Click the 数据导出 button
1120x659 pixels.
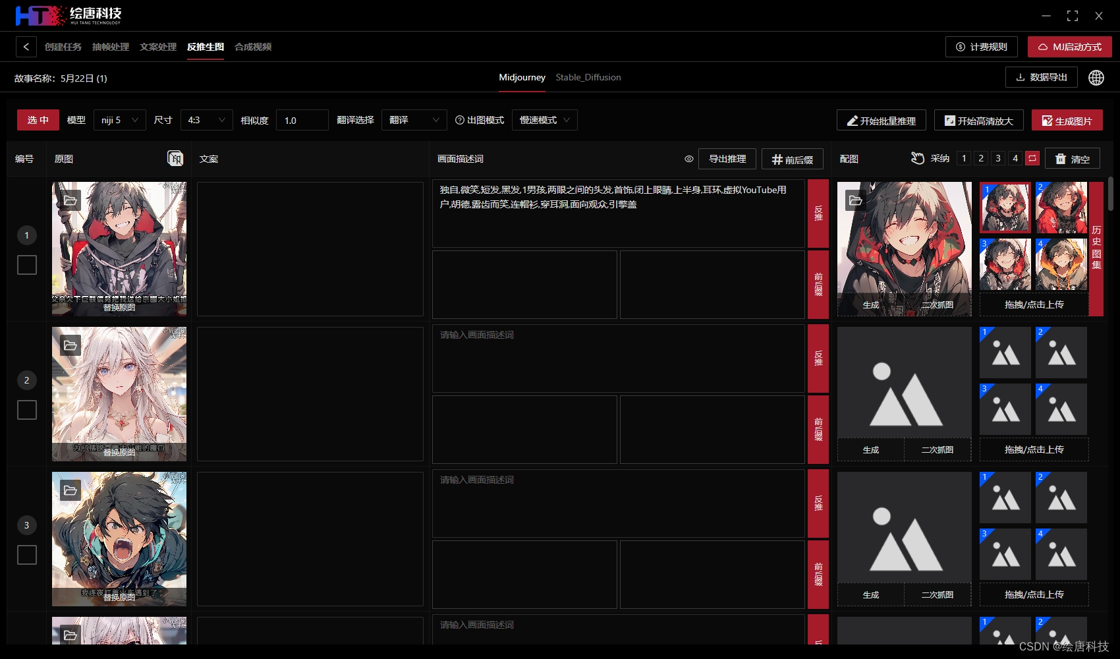click(x=1042, y=77)
